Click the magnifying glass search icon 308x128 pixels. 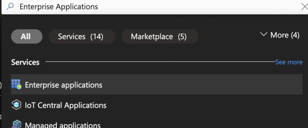(10, 7)
